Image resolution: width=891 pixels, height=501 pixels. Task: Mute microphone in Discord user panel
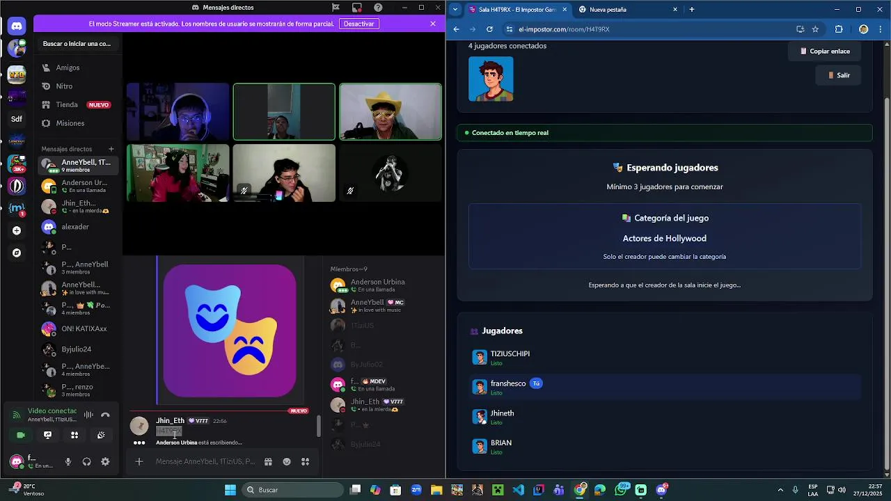pyautogui.click(x=68, y=461)
